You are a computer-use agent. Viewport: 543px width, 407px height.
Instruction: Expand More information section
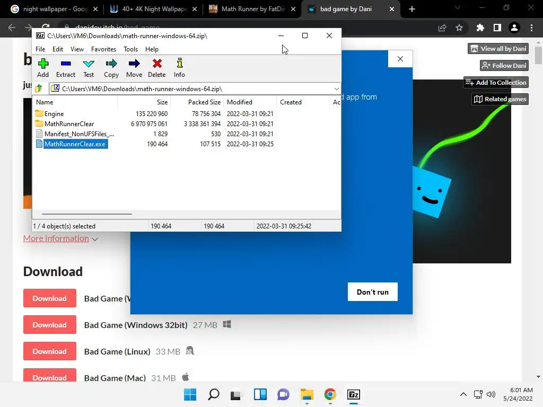(x=60, y=238)
